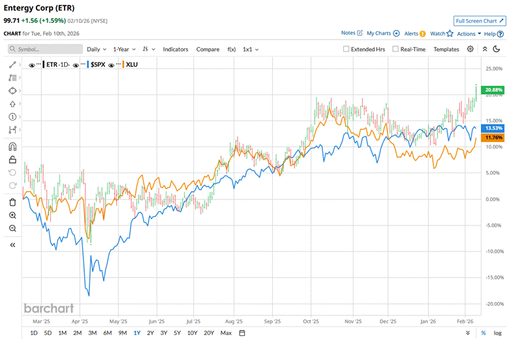This screenshot has height=339, width=509.
Task: Delete drawings with the trash icon
Action: point(12,202)
